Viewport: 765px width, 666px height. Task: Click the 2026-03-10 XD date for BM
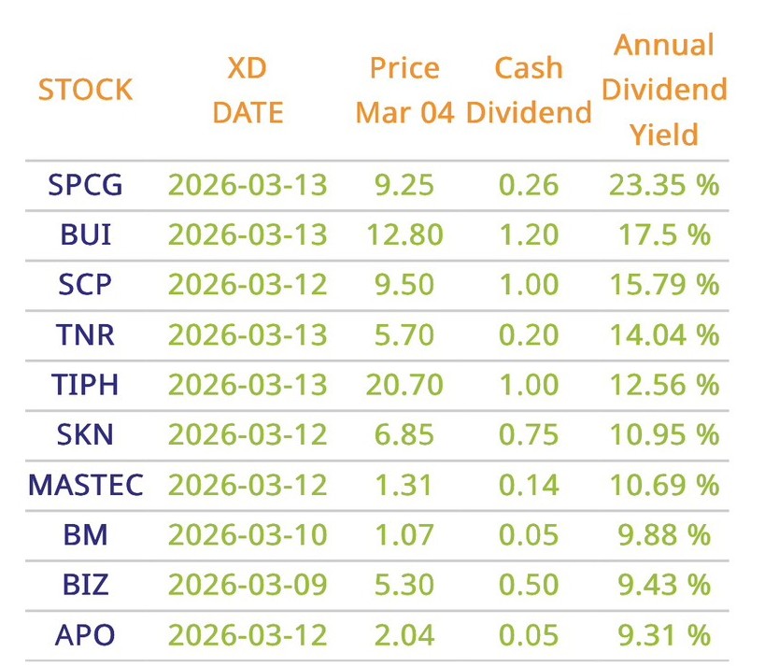pyautogui.click(x=248, y=535)
